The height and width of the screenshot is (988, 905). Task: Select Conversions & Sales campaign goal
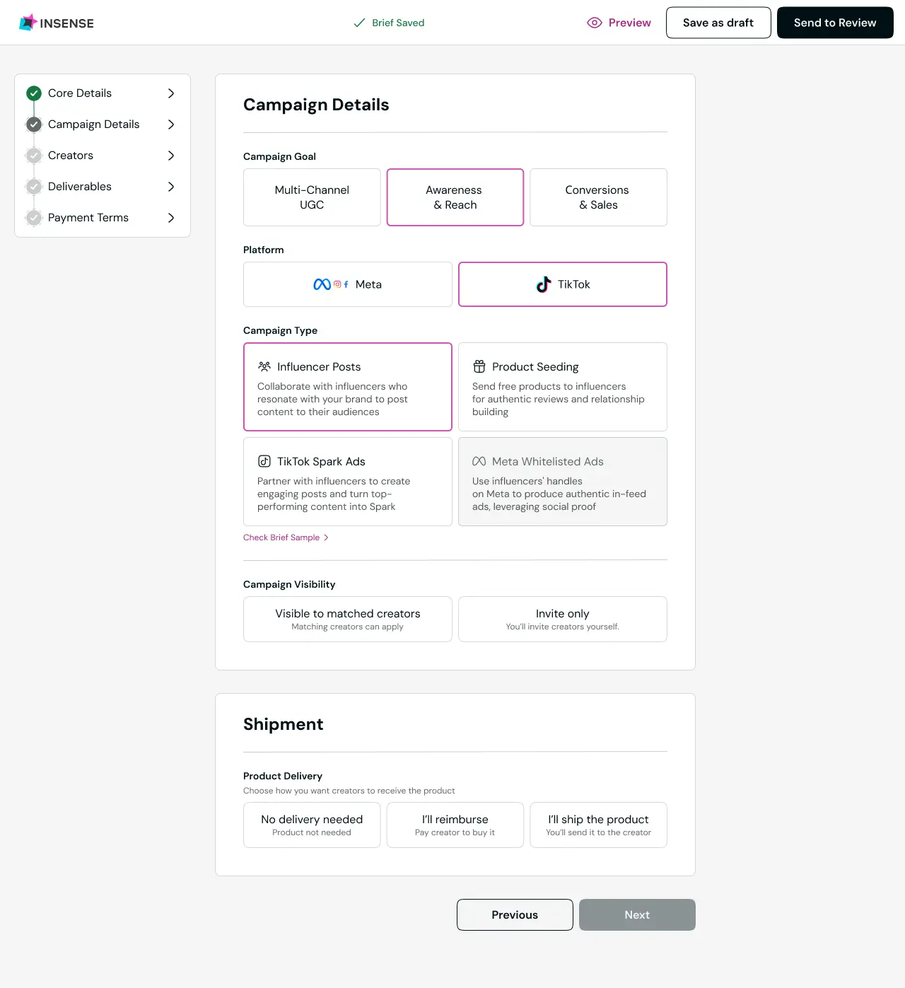[x=599, y=197]
